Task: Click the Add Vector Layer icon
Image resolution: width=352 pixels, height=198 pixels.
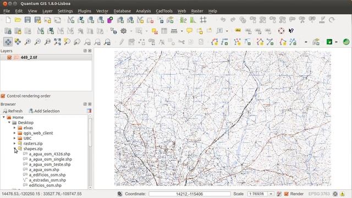Action: point(71,20)
